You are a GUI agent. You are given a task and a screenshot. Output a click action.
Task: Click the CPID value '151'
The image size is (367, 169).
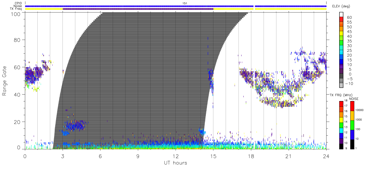(x=185, y=3)
